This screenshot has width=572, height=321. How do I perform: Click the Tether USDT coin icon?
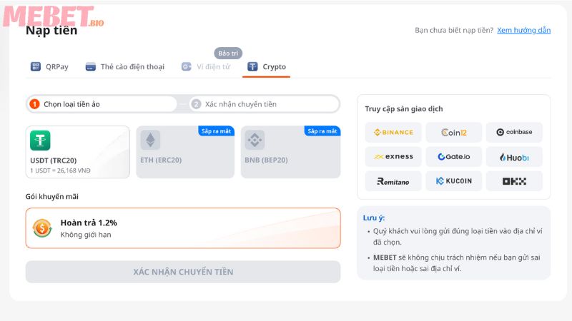click(x=40, y=141)
